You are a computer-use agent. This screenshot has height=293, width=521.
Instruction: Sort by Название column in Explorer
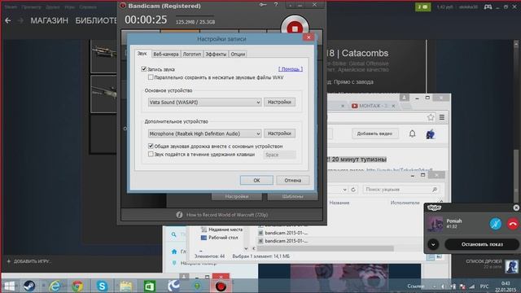339,203
